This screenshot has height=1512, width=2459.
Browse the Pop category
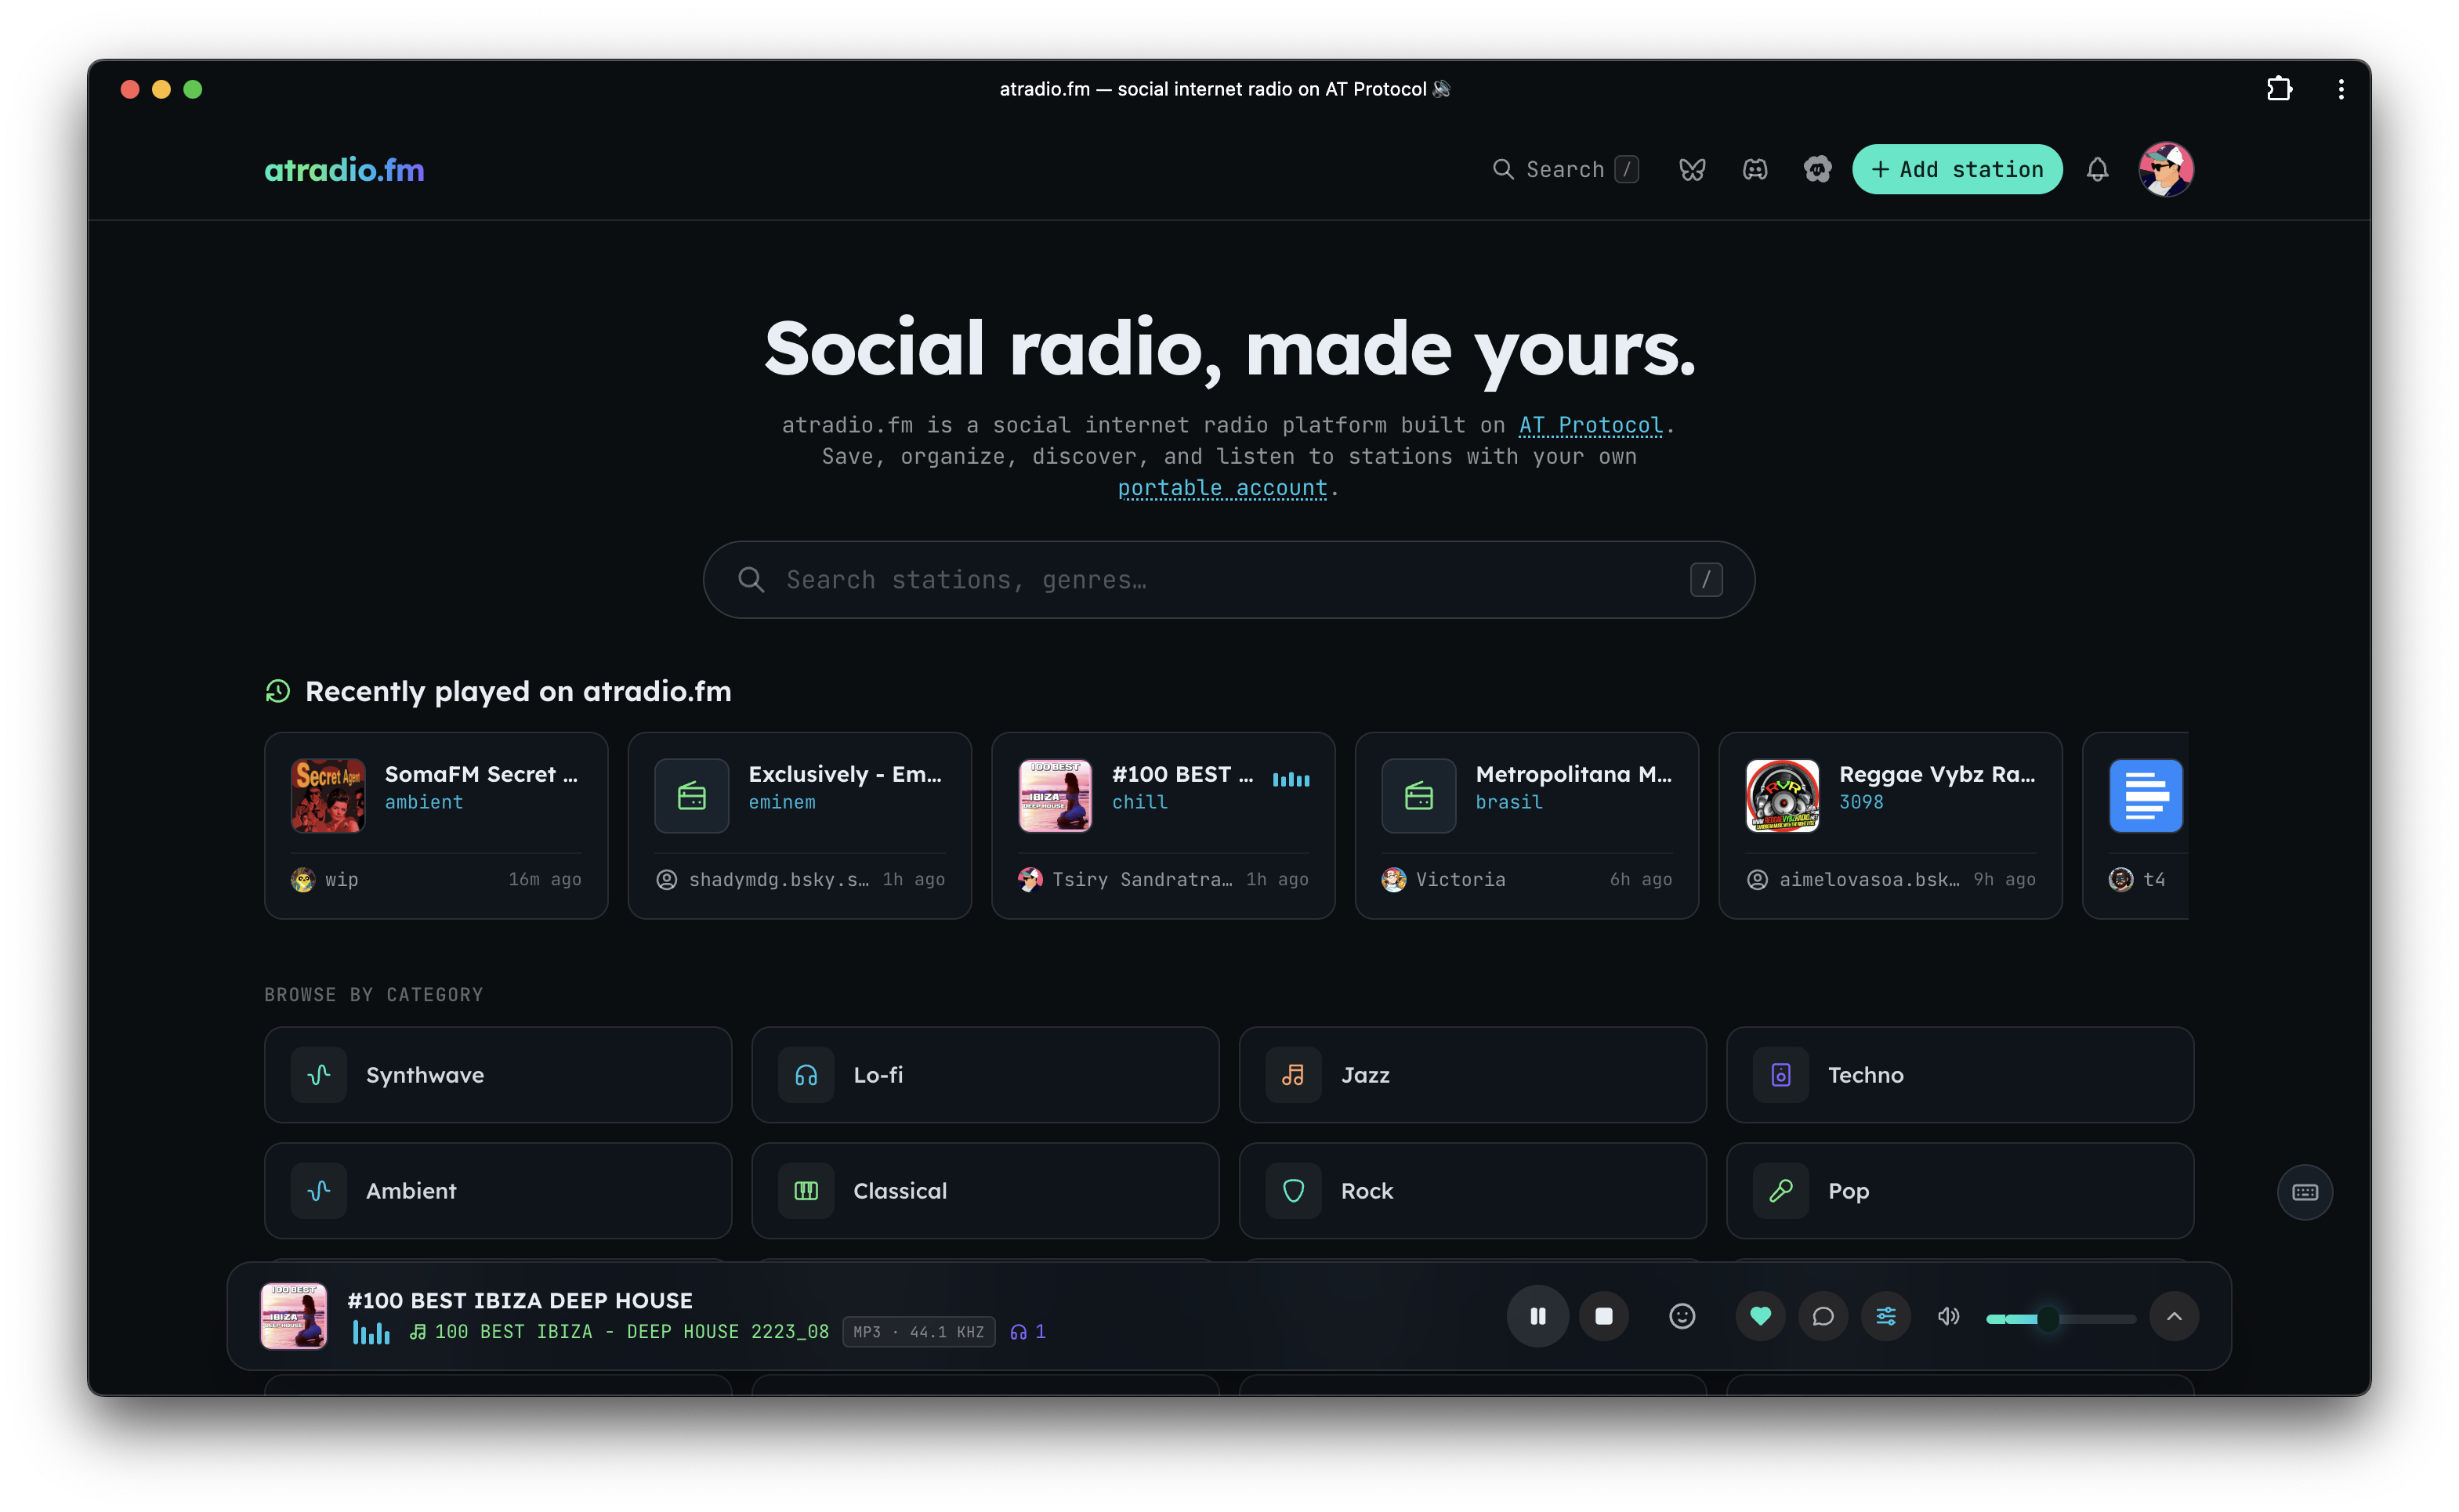click(1960, 1191)
